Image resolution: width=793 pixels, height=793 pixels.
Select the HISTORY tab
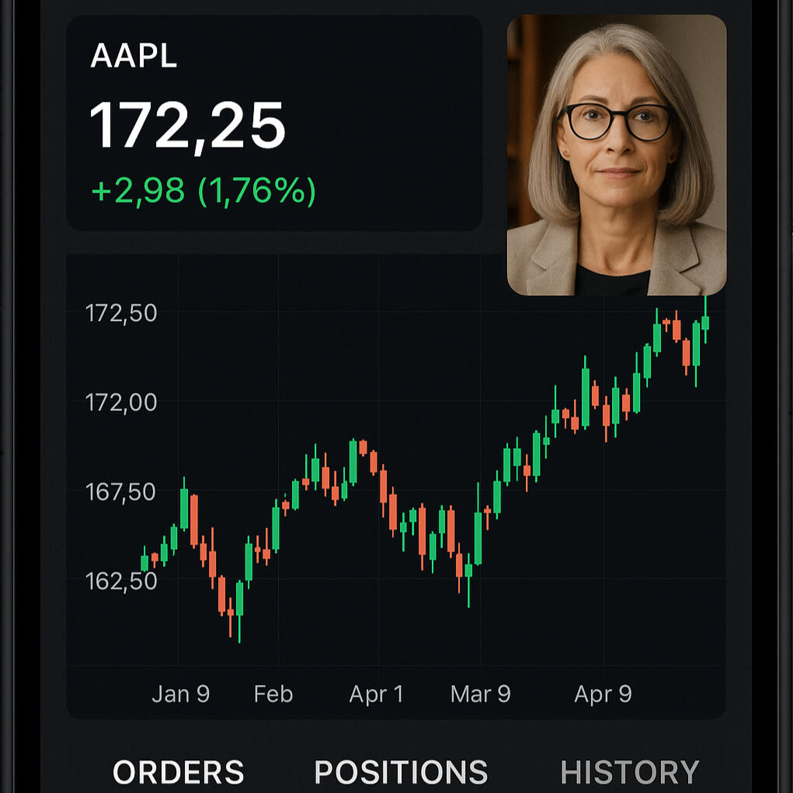[x=630, y=773]
